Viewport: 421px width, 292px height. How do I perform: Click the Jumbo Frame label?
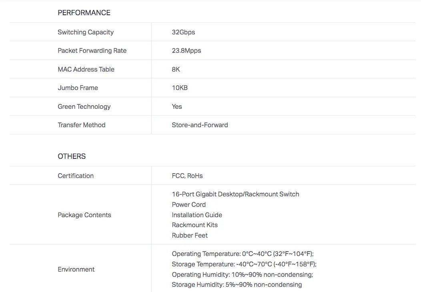point(78,88)
